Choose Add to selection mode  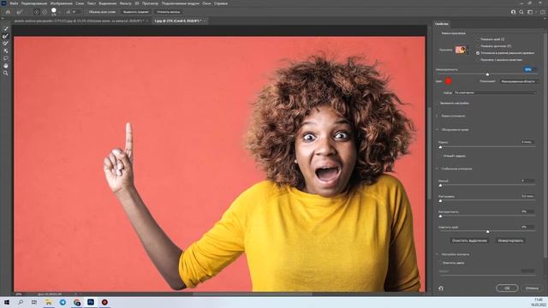pyautogui.click(x=36, y=12)
